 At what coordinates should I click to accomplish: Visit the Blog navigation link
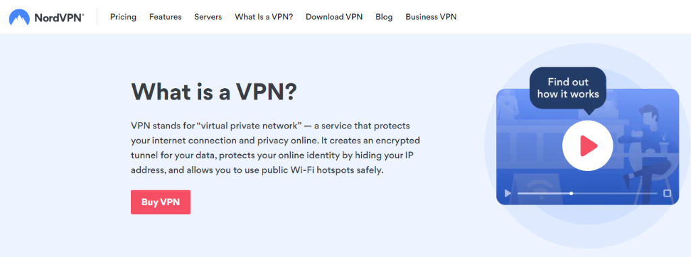pos(384,17)
